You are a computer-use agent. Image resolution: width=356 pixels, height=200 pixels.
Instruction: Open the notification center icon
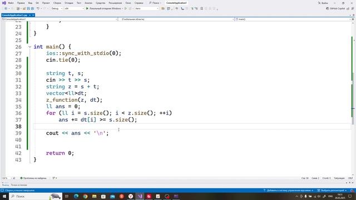tap(350, 196)
